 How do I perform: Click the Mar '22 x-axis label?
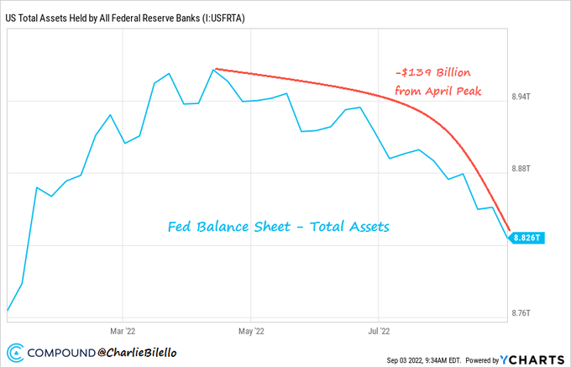(x=123, y=329)
